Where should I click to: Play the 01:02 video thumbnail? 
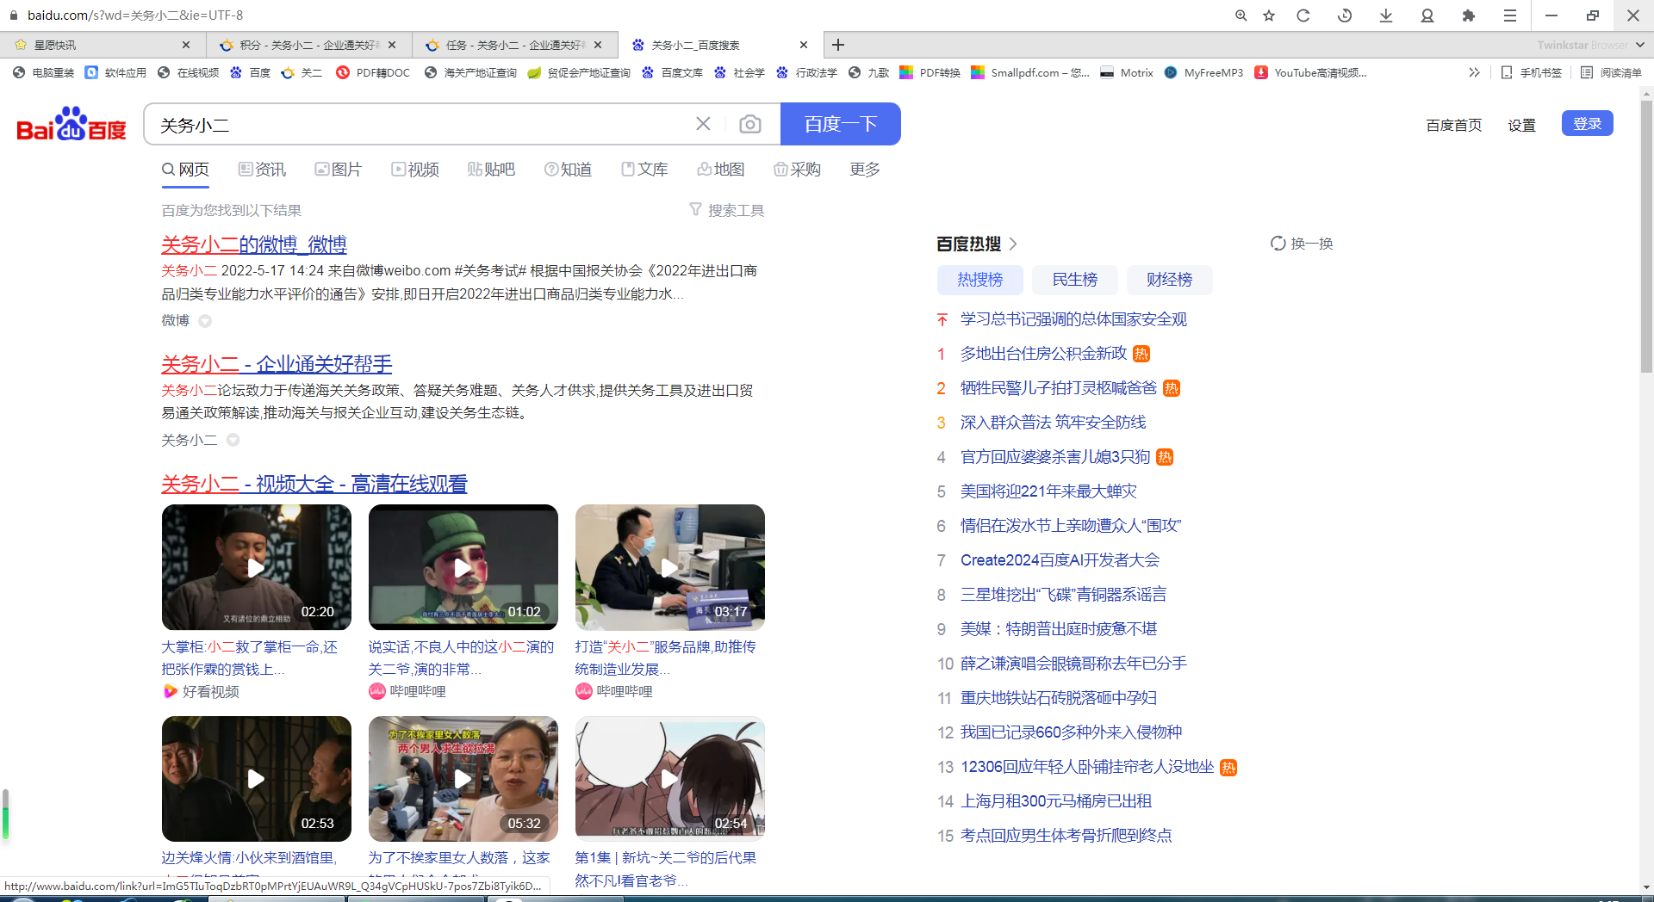(x=463, y=567)
